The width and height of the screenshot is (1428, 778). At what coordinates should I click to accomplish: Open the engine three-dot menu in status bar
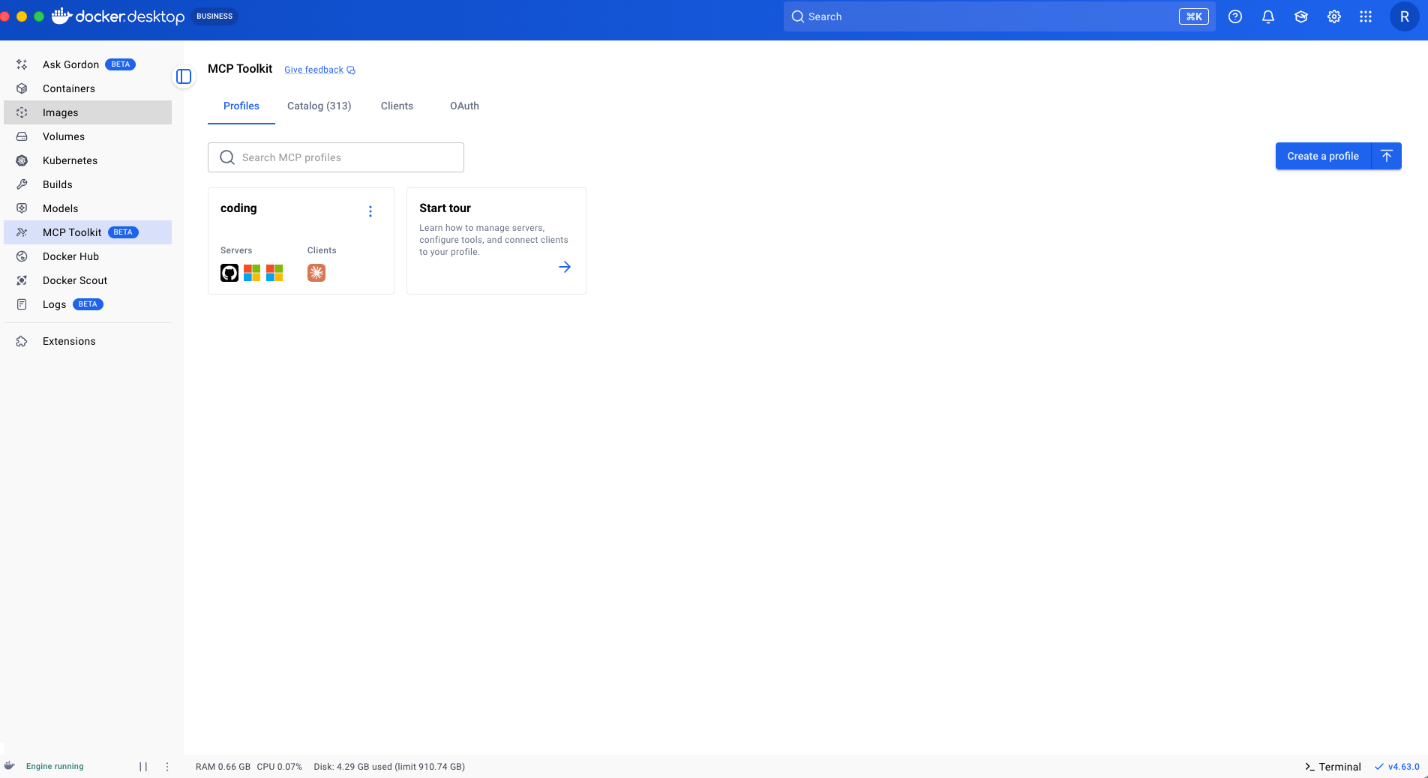coord(167,767)
